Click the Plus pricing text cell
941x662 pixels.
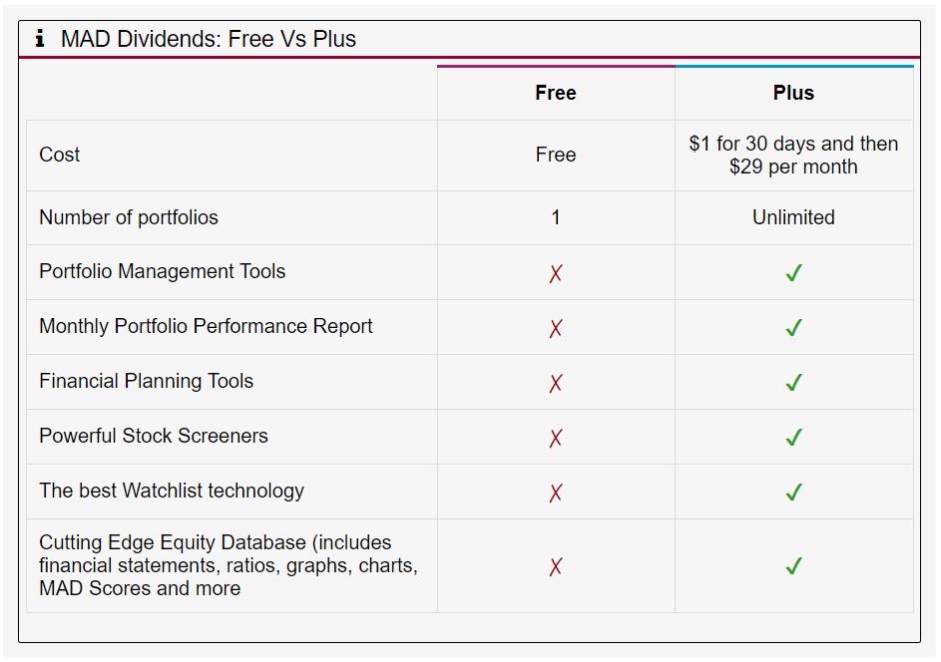coord(793,156)
